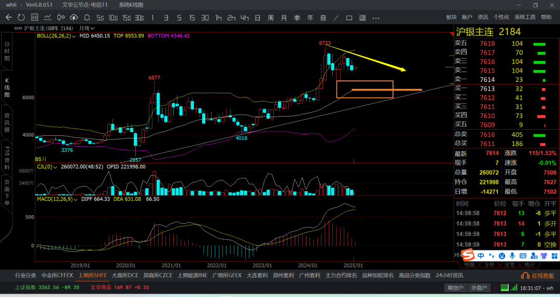This screenshot has width=560, height=297.
Task: Switch to the 页面下单 side tab
Action: click(7, 193)
